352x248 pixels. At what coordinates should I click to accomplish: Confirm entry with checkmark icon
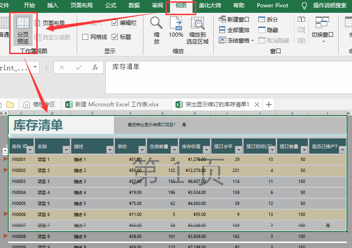coord(79,67)
